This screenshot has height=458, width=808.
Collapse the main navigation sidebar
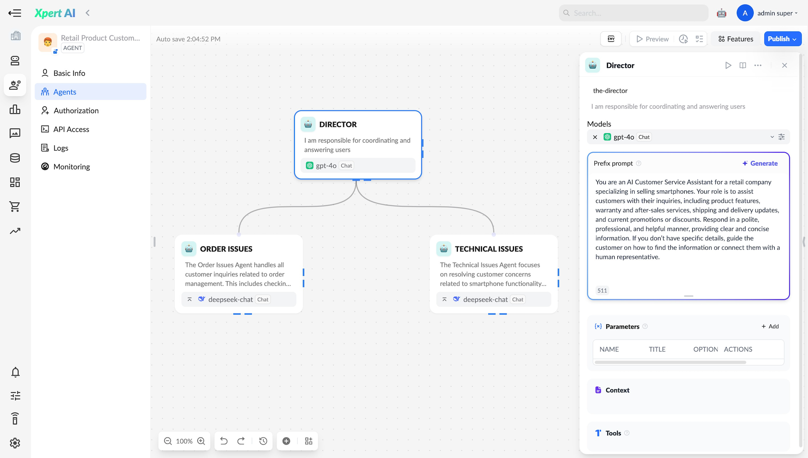(15, 13)
